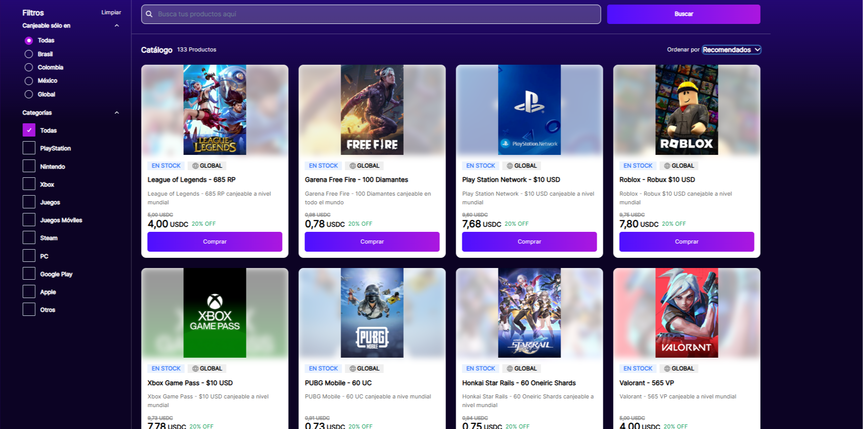Buy Play Station Network $10 USD
Screen dimensions: 863x429
[x=530, y=242]
